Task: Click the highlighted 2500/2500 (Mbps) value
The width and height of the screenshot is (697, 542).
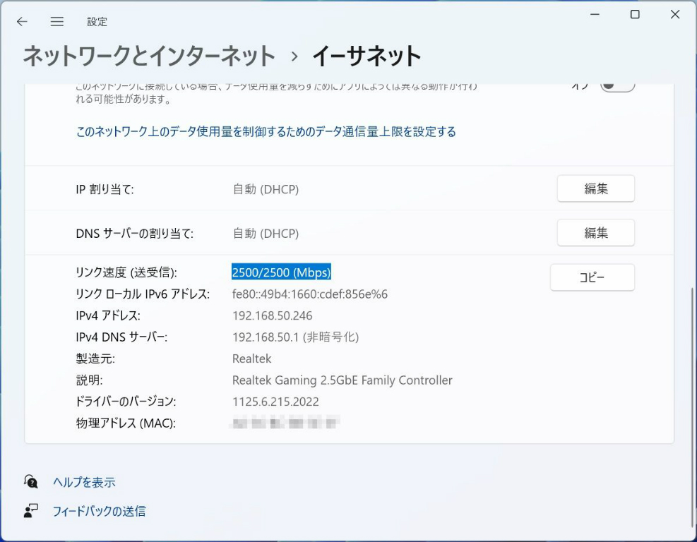Action: 281,272
